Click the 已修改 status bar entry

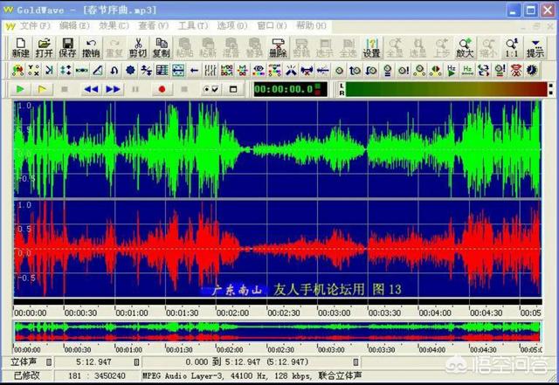(26, 375)
